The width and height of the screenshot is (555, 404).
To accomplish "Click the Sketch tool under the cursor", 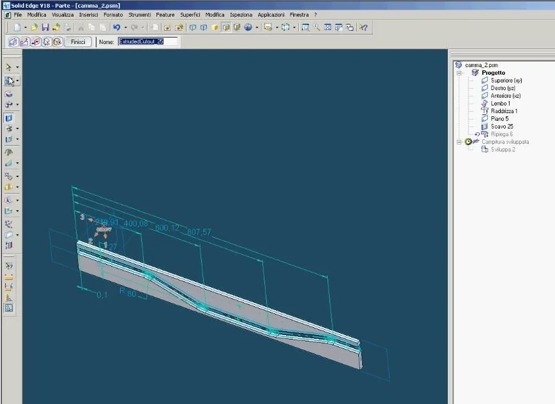I will [x=9, y=81].
